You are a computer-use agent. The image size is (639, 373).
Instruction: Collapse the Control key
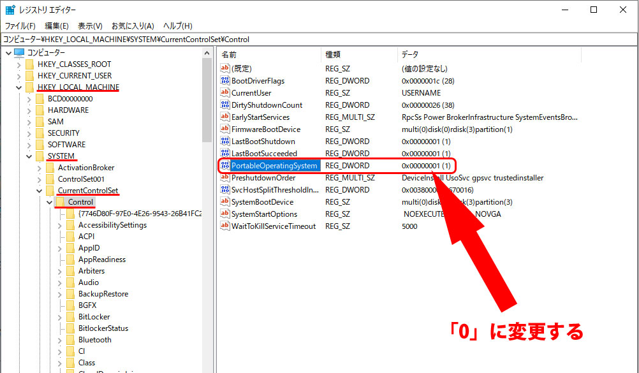tap(49, 202)
